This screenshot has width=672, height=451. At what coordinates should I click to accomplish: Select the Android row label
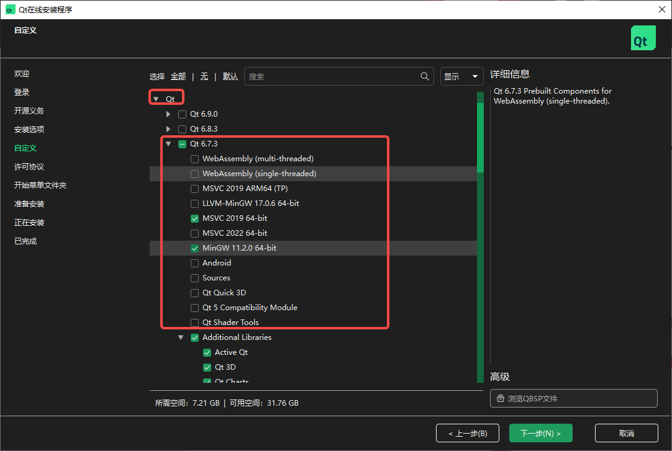(x=217, y=263)
